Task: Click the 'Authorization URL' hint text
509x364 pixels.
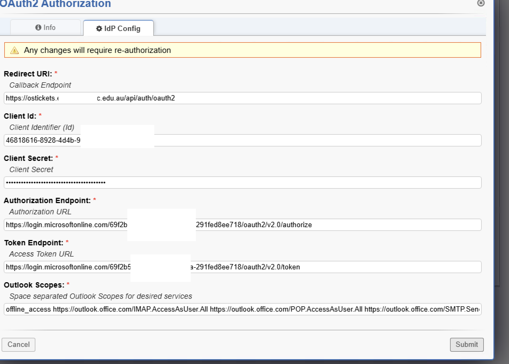Action: click(x=40, y=212)
